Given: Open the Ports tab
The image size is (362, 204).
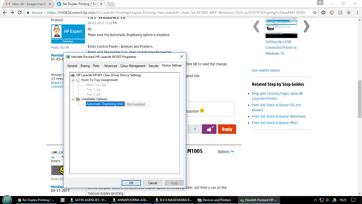Looking at the screenshot, I should (96, 66).
